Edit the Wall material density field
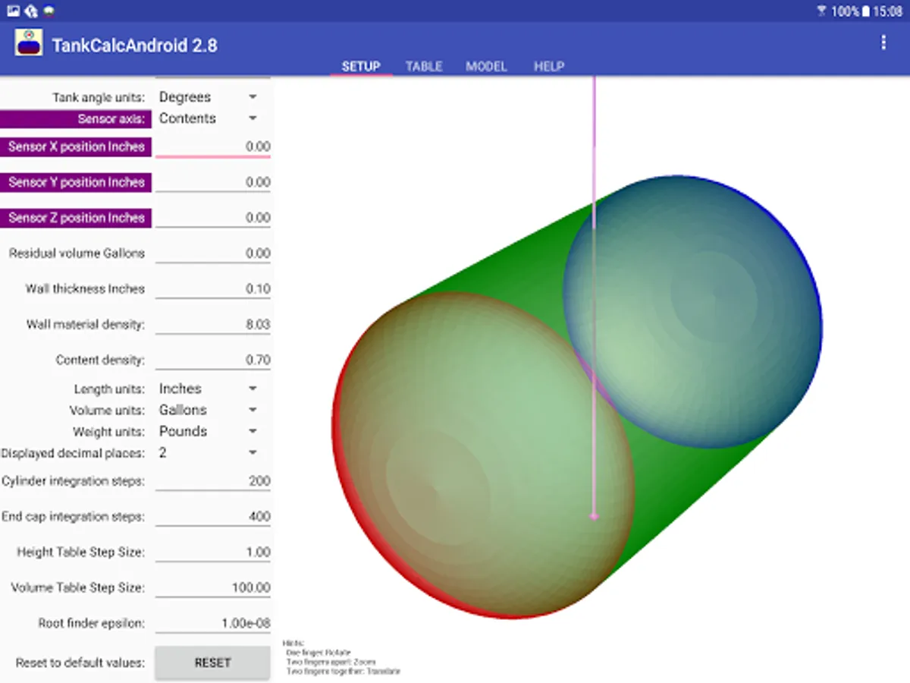The width and height of the screenshot is (910, 683). click(213, 325)
